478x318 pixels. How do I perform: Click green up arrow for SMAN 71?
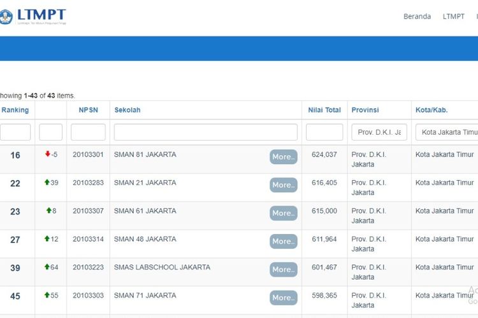(x=47, y=295)
